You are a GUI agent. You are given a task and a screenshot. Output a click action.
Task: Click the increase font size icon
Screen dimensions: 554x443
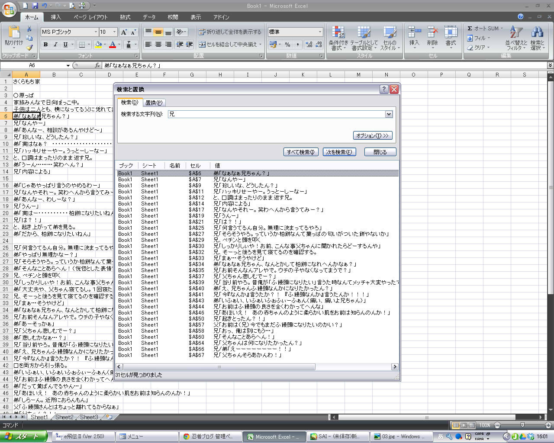(x=124, y=32)
